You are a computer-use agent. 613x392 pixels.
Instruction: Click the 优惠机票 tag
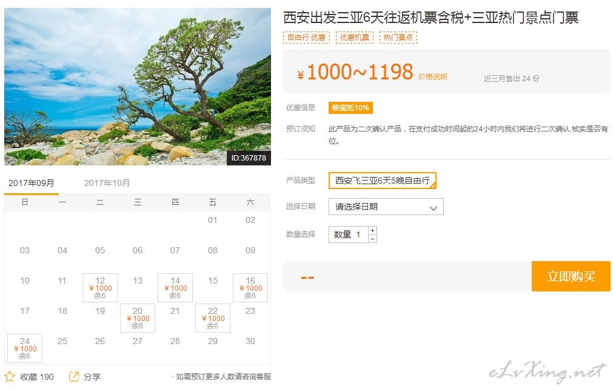[x=355, y=37]
